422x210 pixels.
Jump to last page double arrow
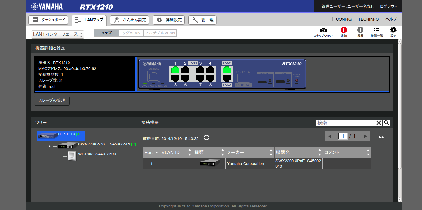click(x=381, y=137)
